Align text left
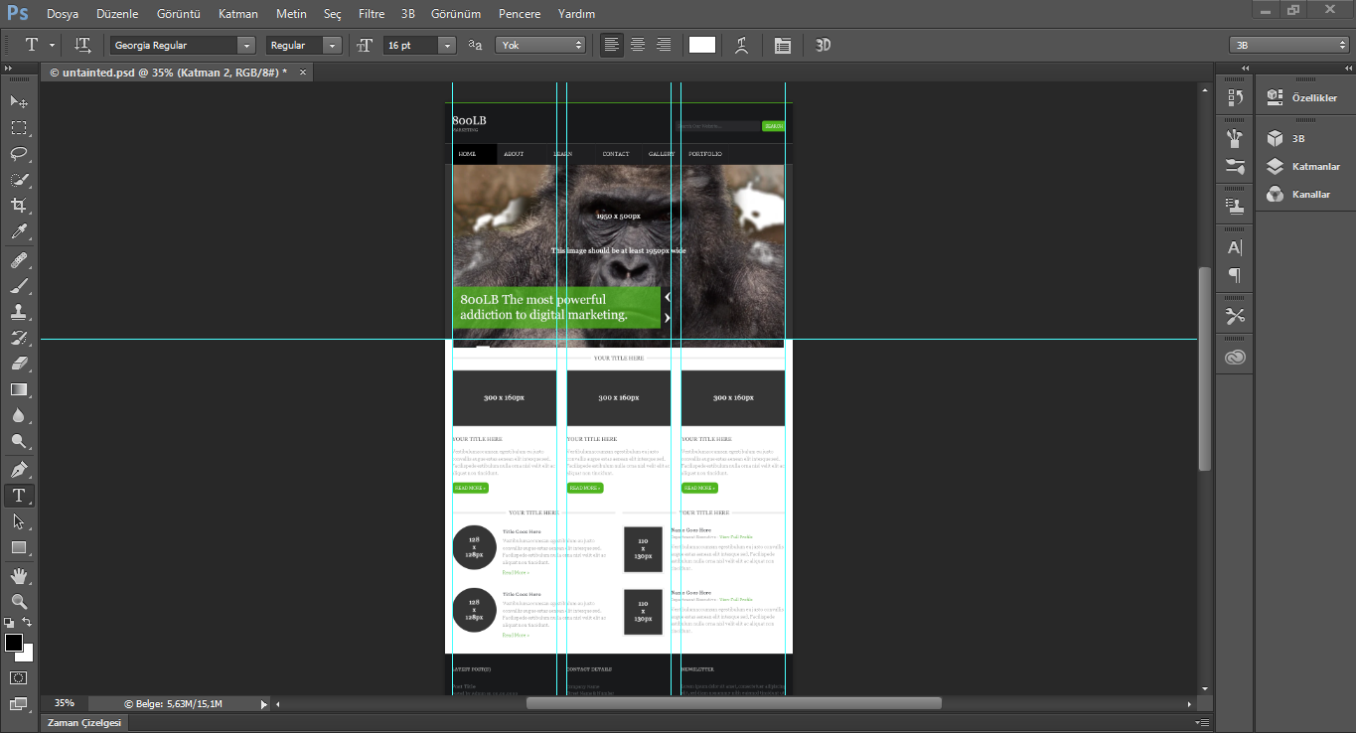The image size is (1356, 733). [x=612, y=45]
